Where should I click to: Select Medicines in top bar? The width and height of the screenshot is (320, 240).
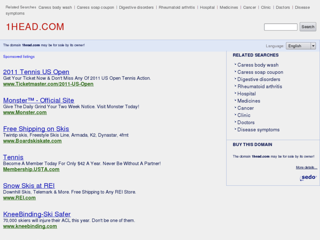point(229,7)
